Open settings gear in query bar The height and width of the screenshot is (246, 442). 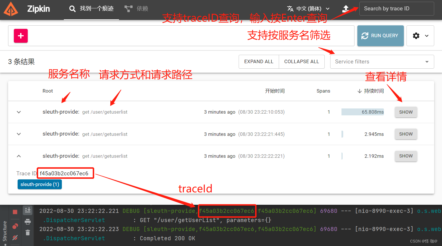pos(416,36)
